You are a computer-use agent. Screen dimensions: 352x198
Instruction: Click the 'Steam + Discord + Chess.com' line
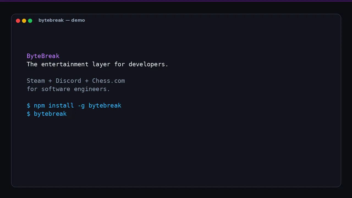[x=76, y=81]
